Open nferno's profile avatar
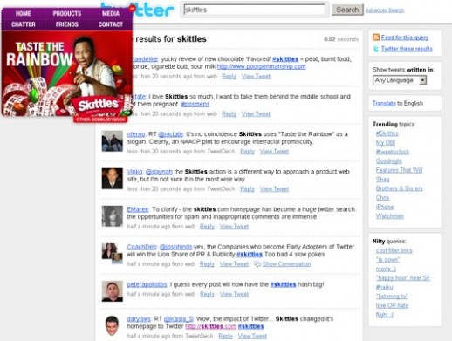 (x=112, y=141)
